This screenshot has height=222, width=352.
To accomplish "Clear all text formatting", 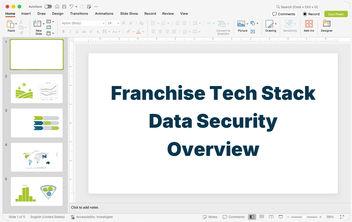I will point(141,23).
